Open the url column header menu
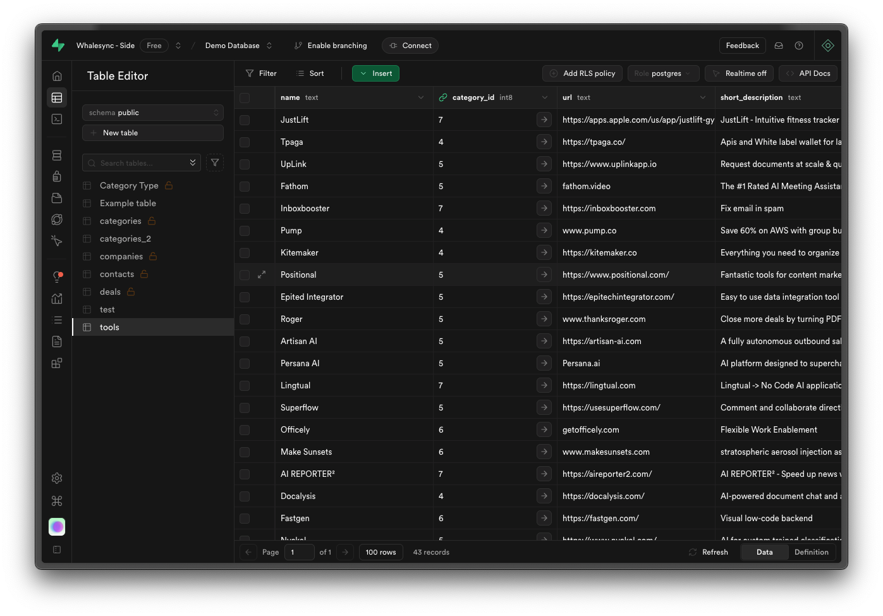This screenshot has width=883, height=616. tap(703, 97)
